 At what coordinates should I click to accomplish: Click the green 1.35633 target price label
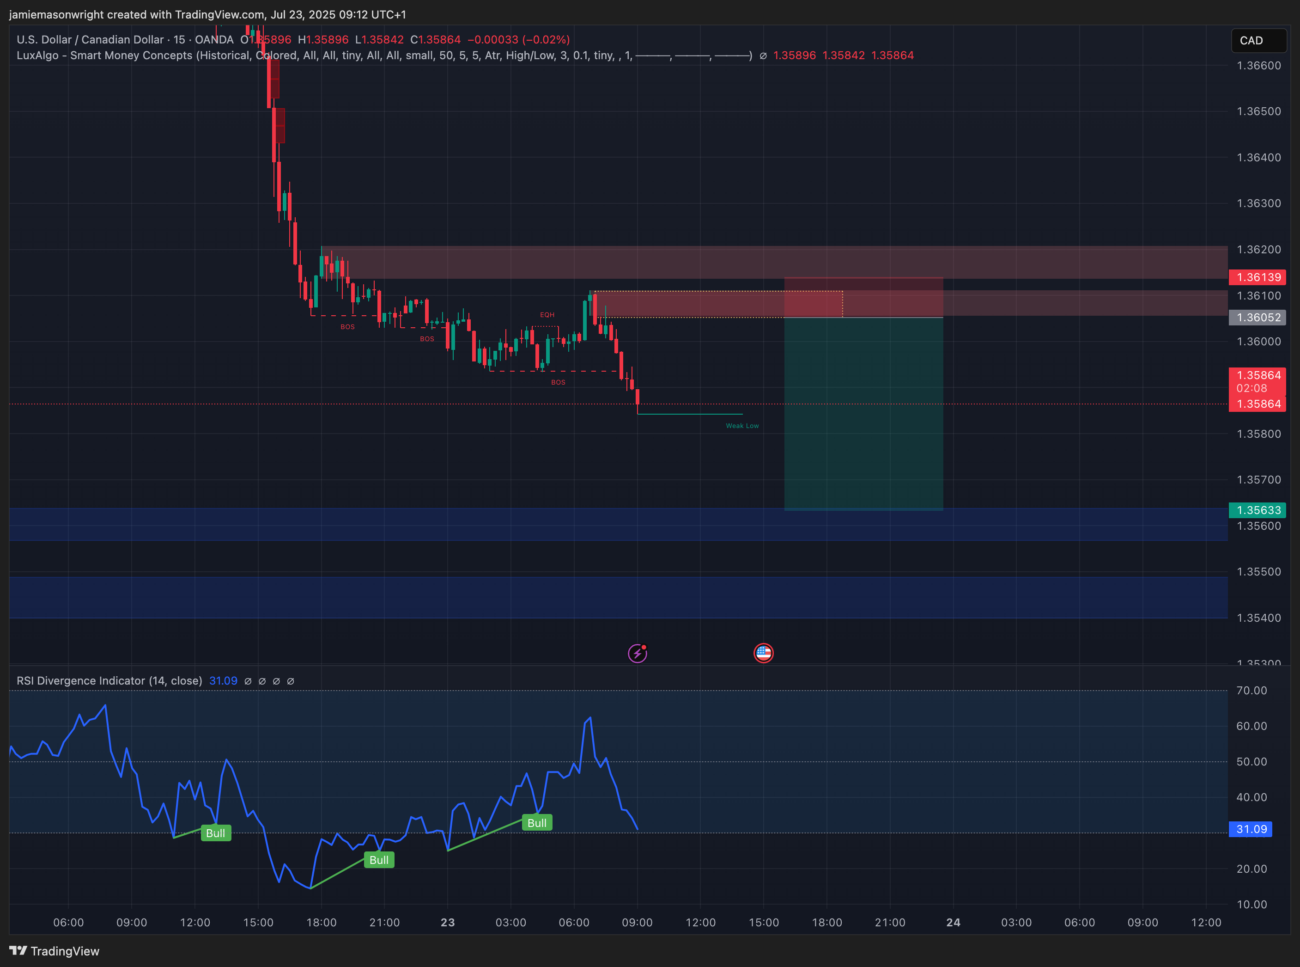(1257, 510)
